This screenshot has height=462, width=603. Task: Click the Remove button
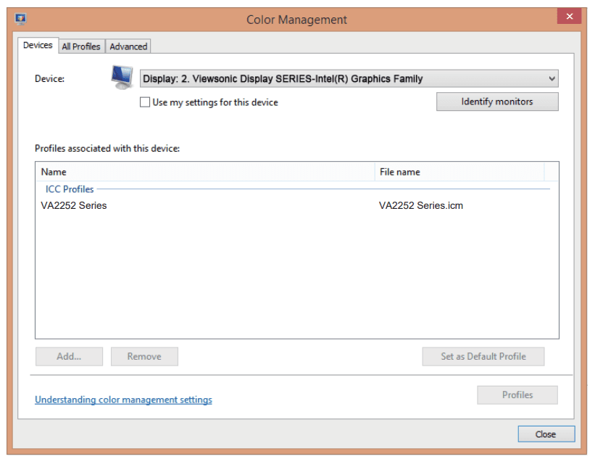click(x=144, y=356)
